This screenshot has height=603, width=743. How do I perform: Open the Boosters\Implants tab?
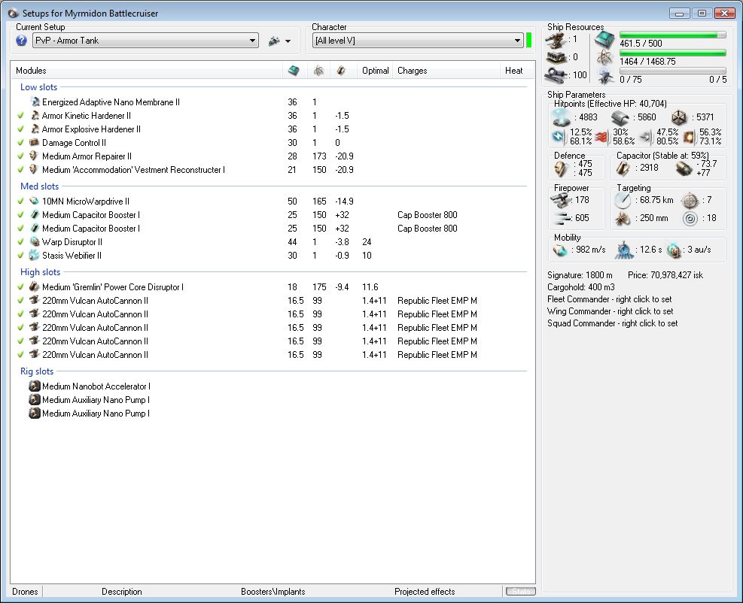273,592
